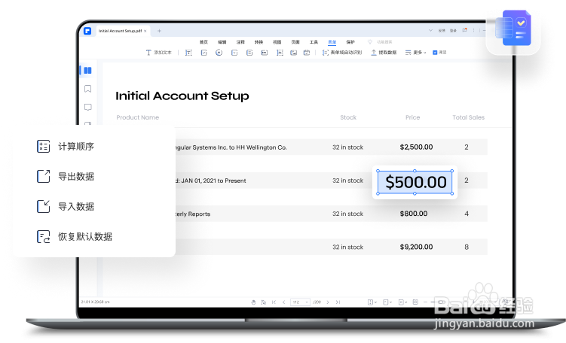
Task: Expand the 更多 more dropdown
Action: 415,53
